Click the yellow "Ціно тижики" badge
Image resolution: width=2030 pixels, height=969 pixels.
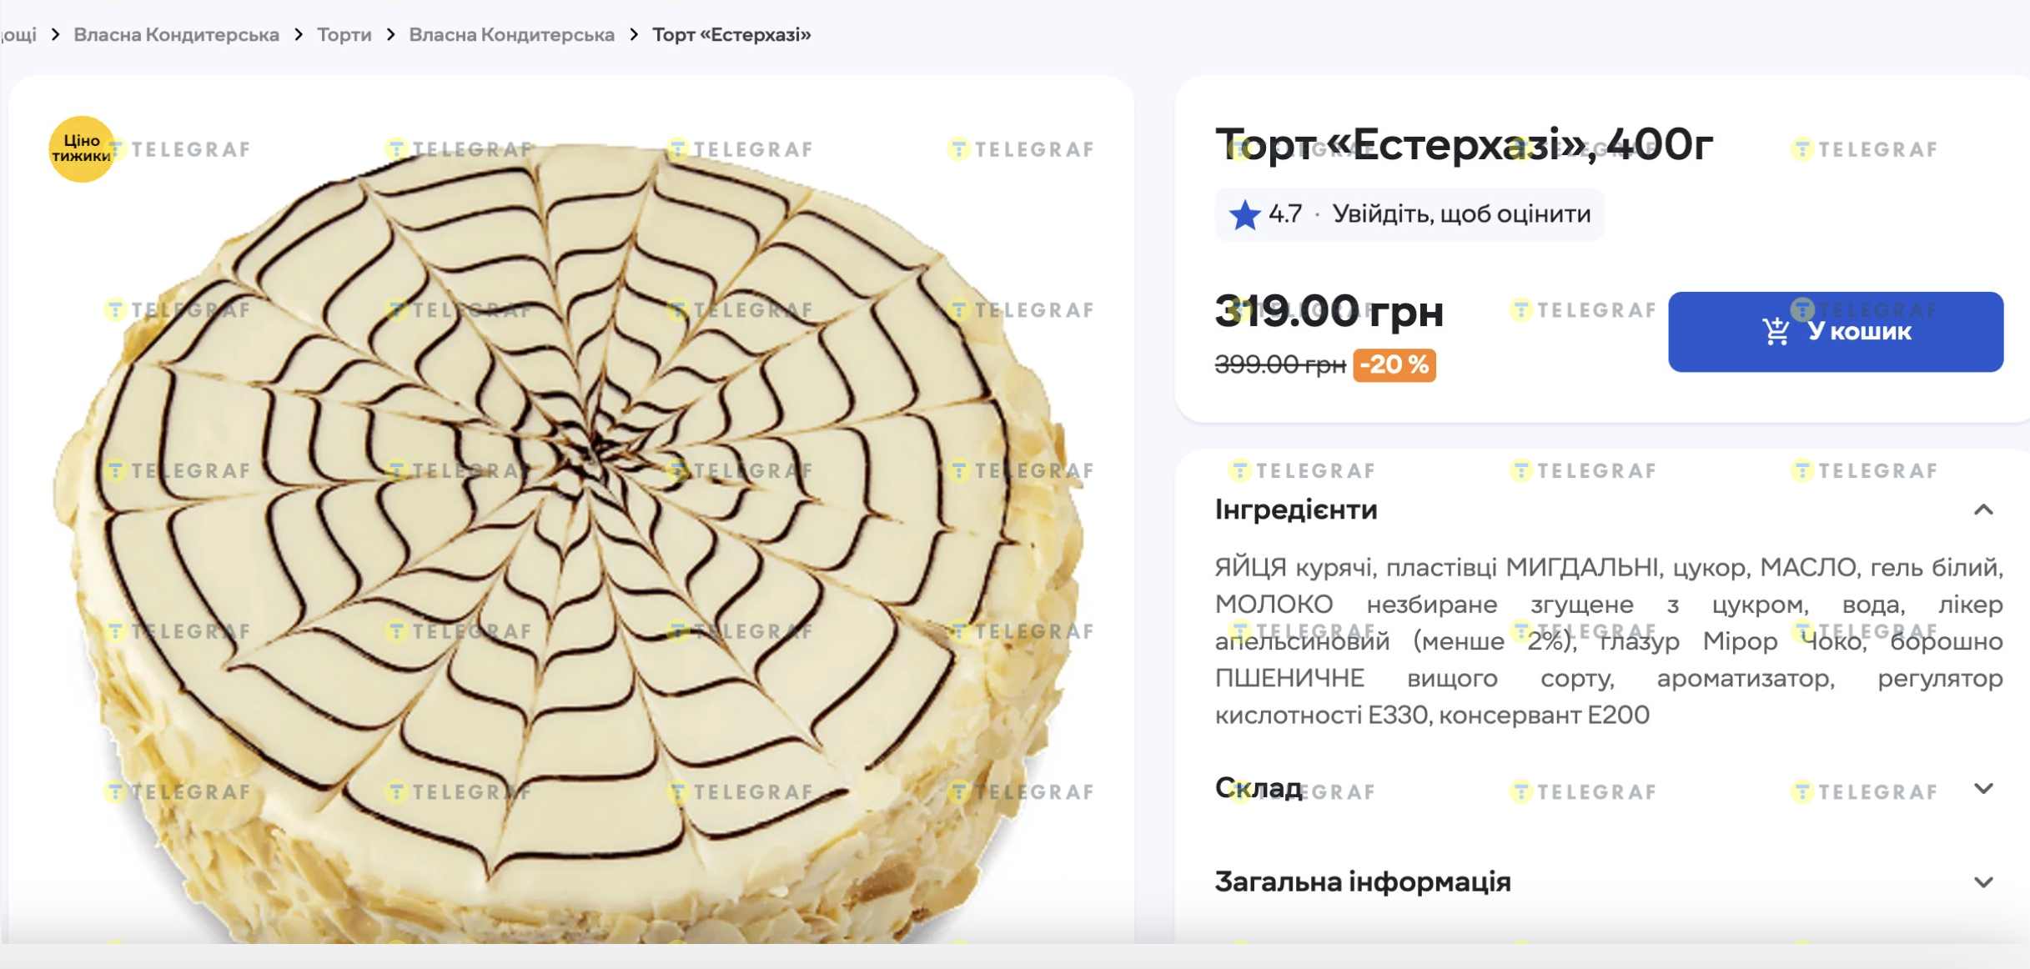81,148
